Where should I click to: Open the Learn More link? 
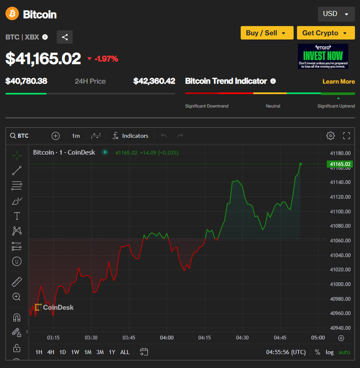pos(339,81)
